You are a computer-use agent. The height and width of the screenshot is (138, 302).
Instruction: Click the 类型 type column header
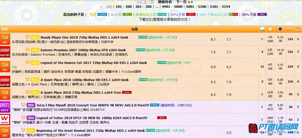(x=5, y=29)
